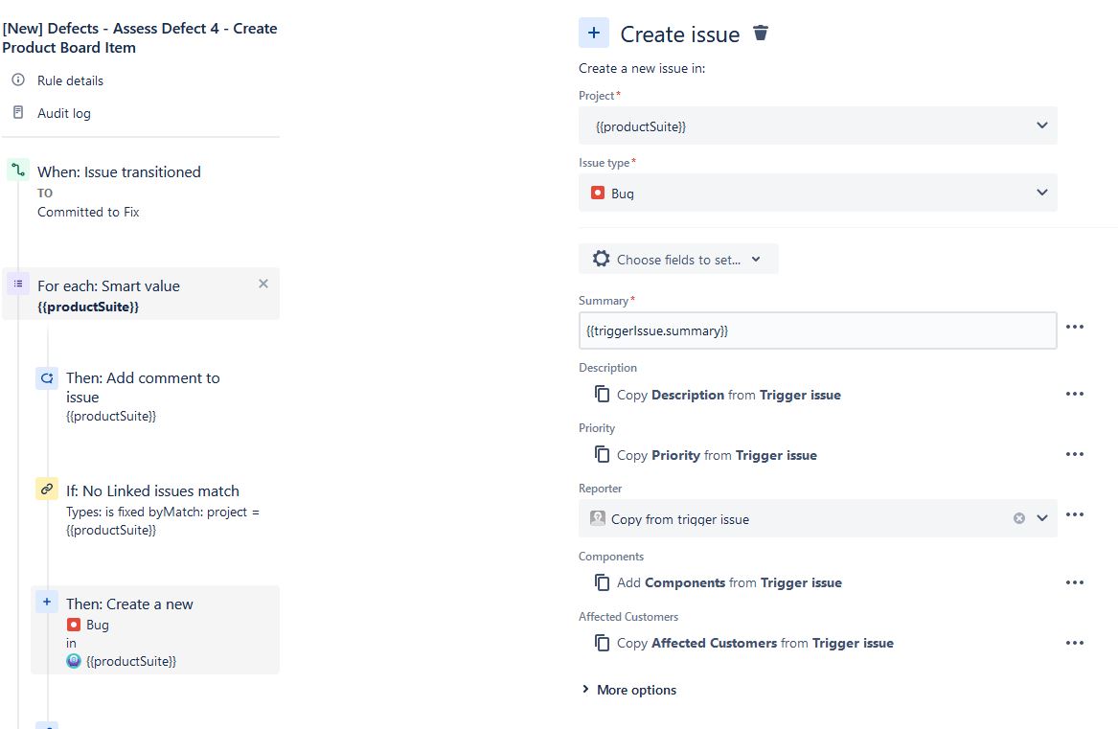Click the For each branch list icon
This screenshot has height=729, width=1118.
(18, 284)
